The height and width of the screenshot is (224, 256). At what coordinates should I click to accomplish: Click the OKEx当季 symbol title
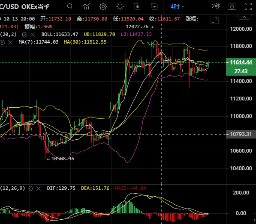click(35, 7)
